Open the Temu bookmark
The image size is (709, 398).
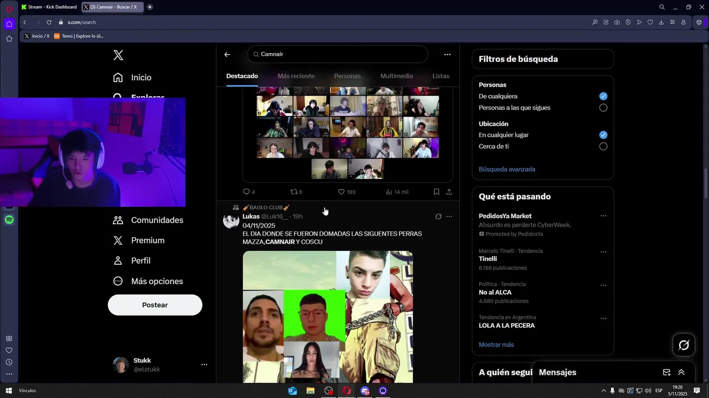(x=79, y=36)
